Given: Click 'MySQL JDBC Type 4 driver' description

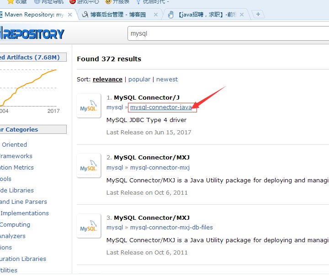Looking at the screenshot, I should (x=146, y=120).
